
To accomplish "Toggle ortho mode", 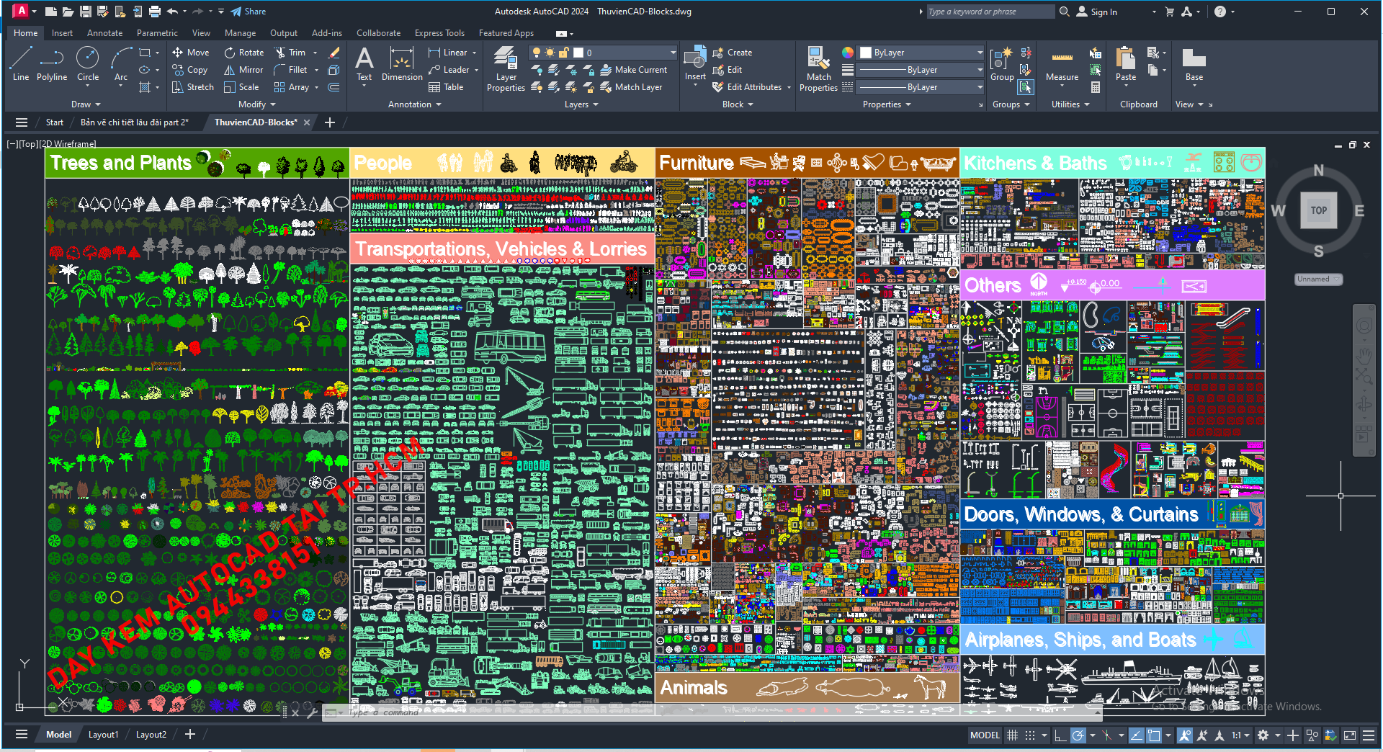I will [x=1060, y=735].
